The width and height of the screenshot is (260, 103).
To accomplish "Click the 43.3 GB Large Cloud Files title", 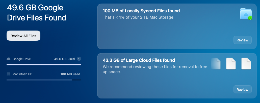I will [x=139, y=60].
